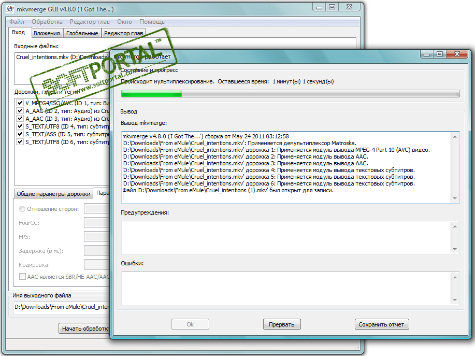Open the Окно menu

124,22
